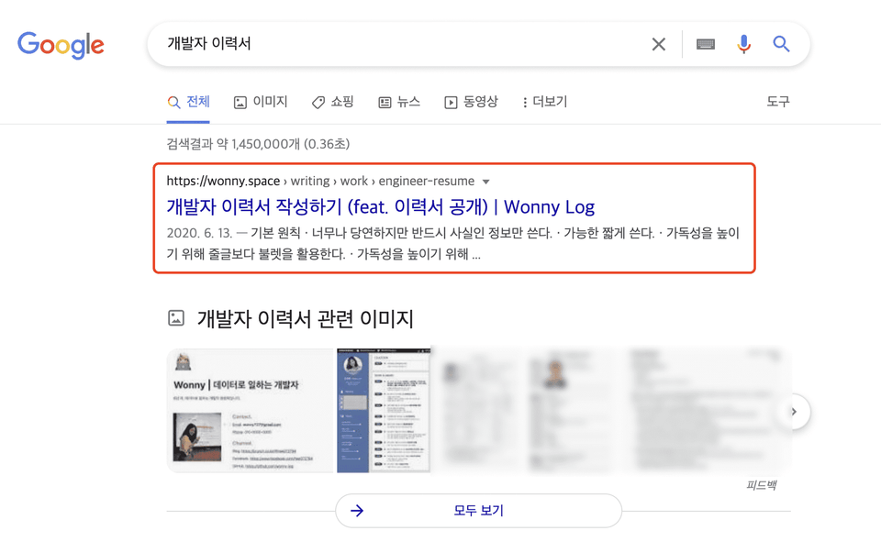Open the blue sidebar resume thumbnail
The height and width of the screenshot is (542, 881).
(384, 411)
